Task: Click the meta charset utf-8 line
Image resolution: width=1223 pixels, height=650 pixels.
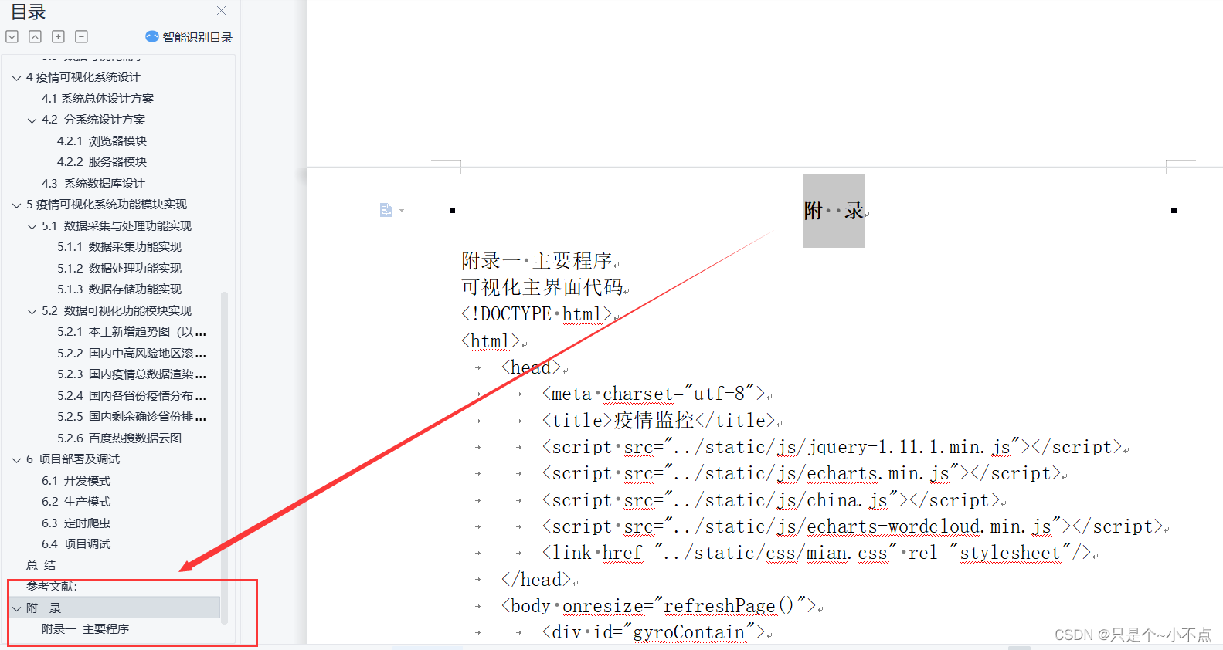Action: (654, 394)
